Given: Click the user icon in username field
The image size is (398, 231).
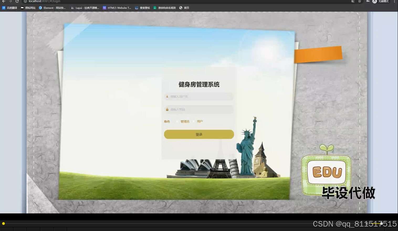Looking at the screenshot, I should tap(167, 97).
